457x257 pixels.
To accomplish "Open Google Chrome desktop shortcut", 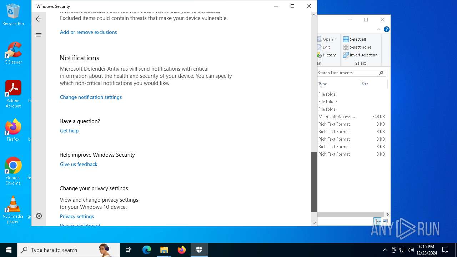I will tap(13, 171).
